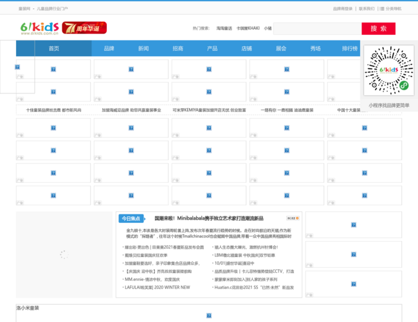Open news item Huatian.c花田彩2021 SS

click(254, 287)
